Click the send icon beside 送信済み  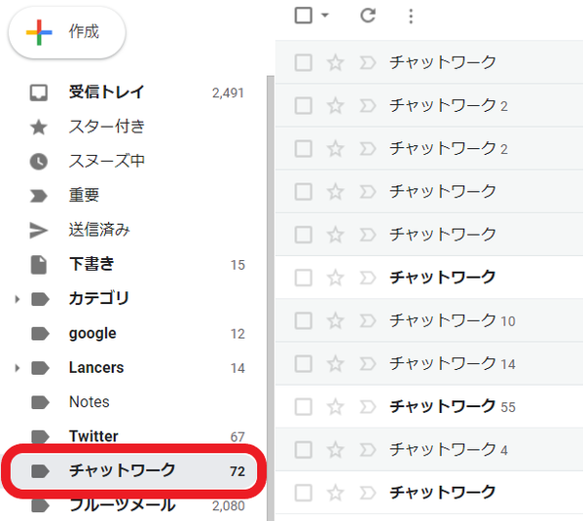[x=39, y=230]
